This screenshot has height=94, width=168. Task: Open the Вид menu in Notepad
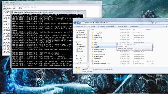20,5
